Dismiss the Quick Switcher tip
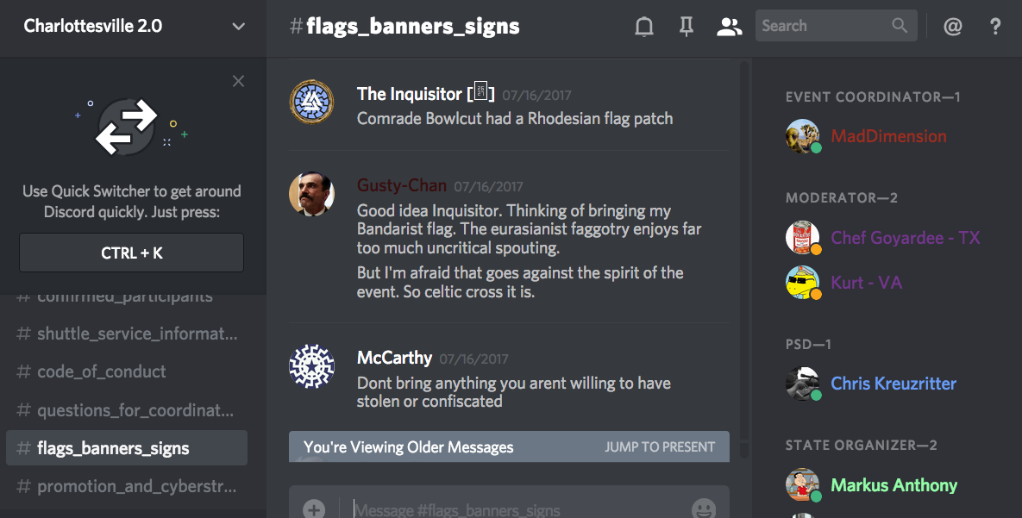 239,81
